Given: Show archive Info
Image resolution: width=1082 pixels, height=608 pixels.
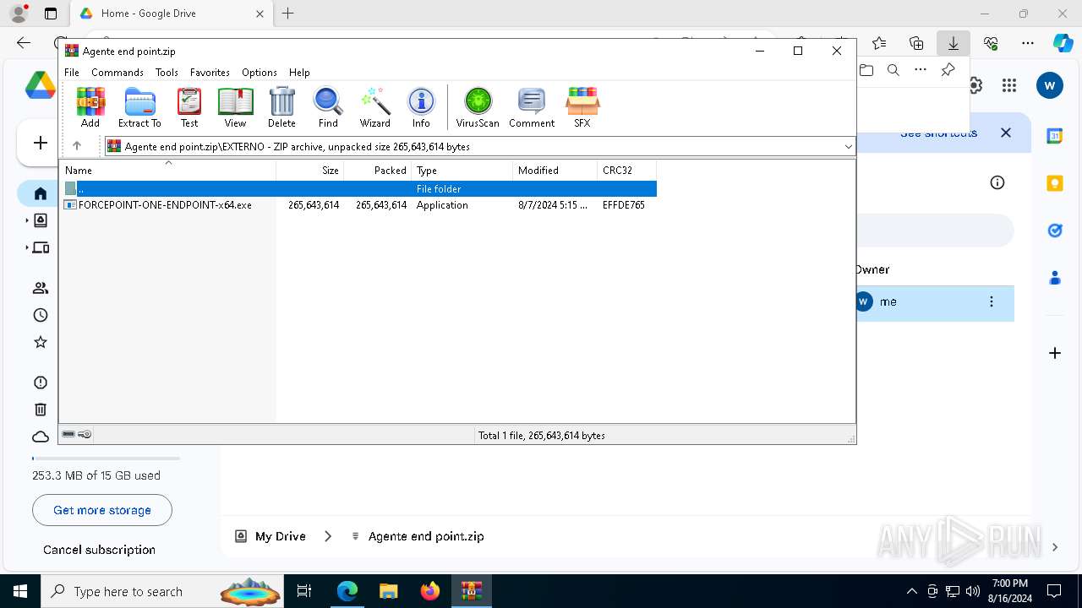Looking at the screenshot, I should tap(421, 107).
